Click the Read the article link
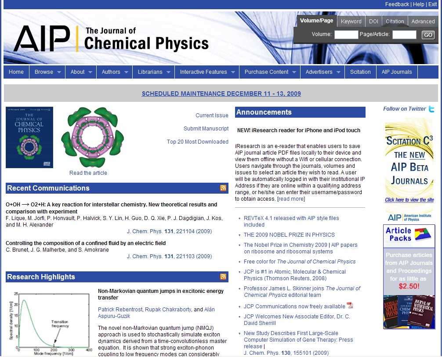The height and width of the screenshot is (357, 442). [88, 173]
